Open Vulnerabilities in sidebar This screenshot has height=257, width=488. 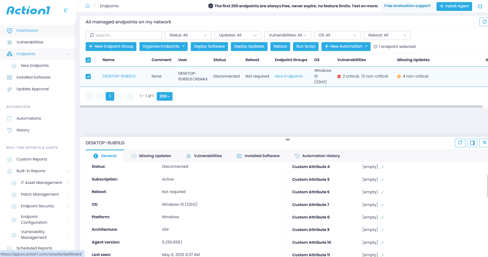(x=30, y=42)
